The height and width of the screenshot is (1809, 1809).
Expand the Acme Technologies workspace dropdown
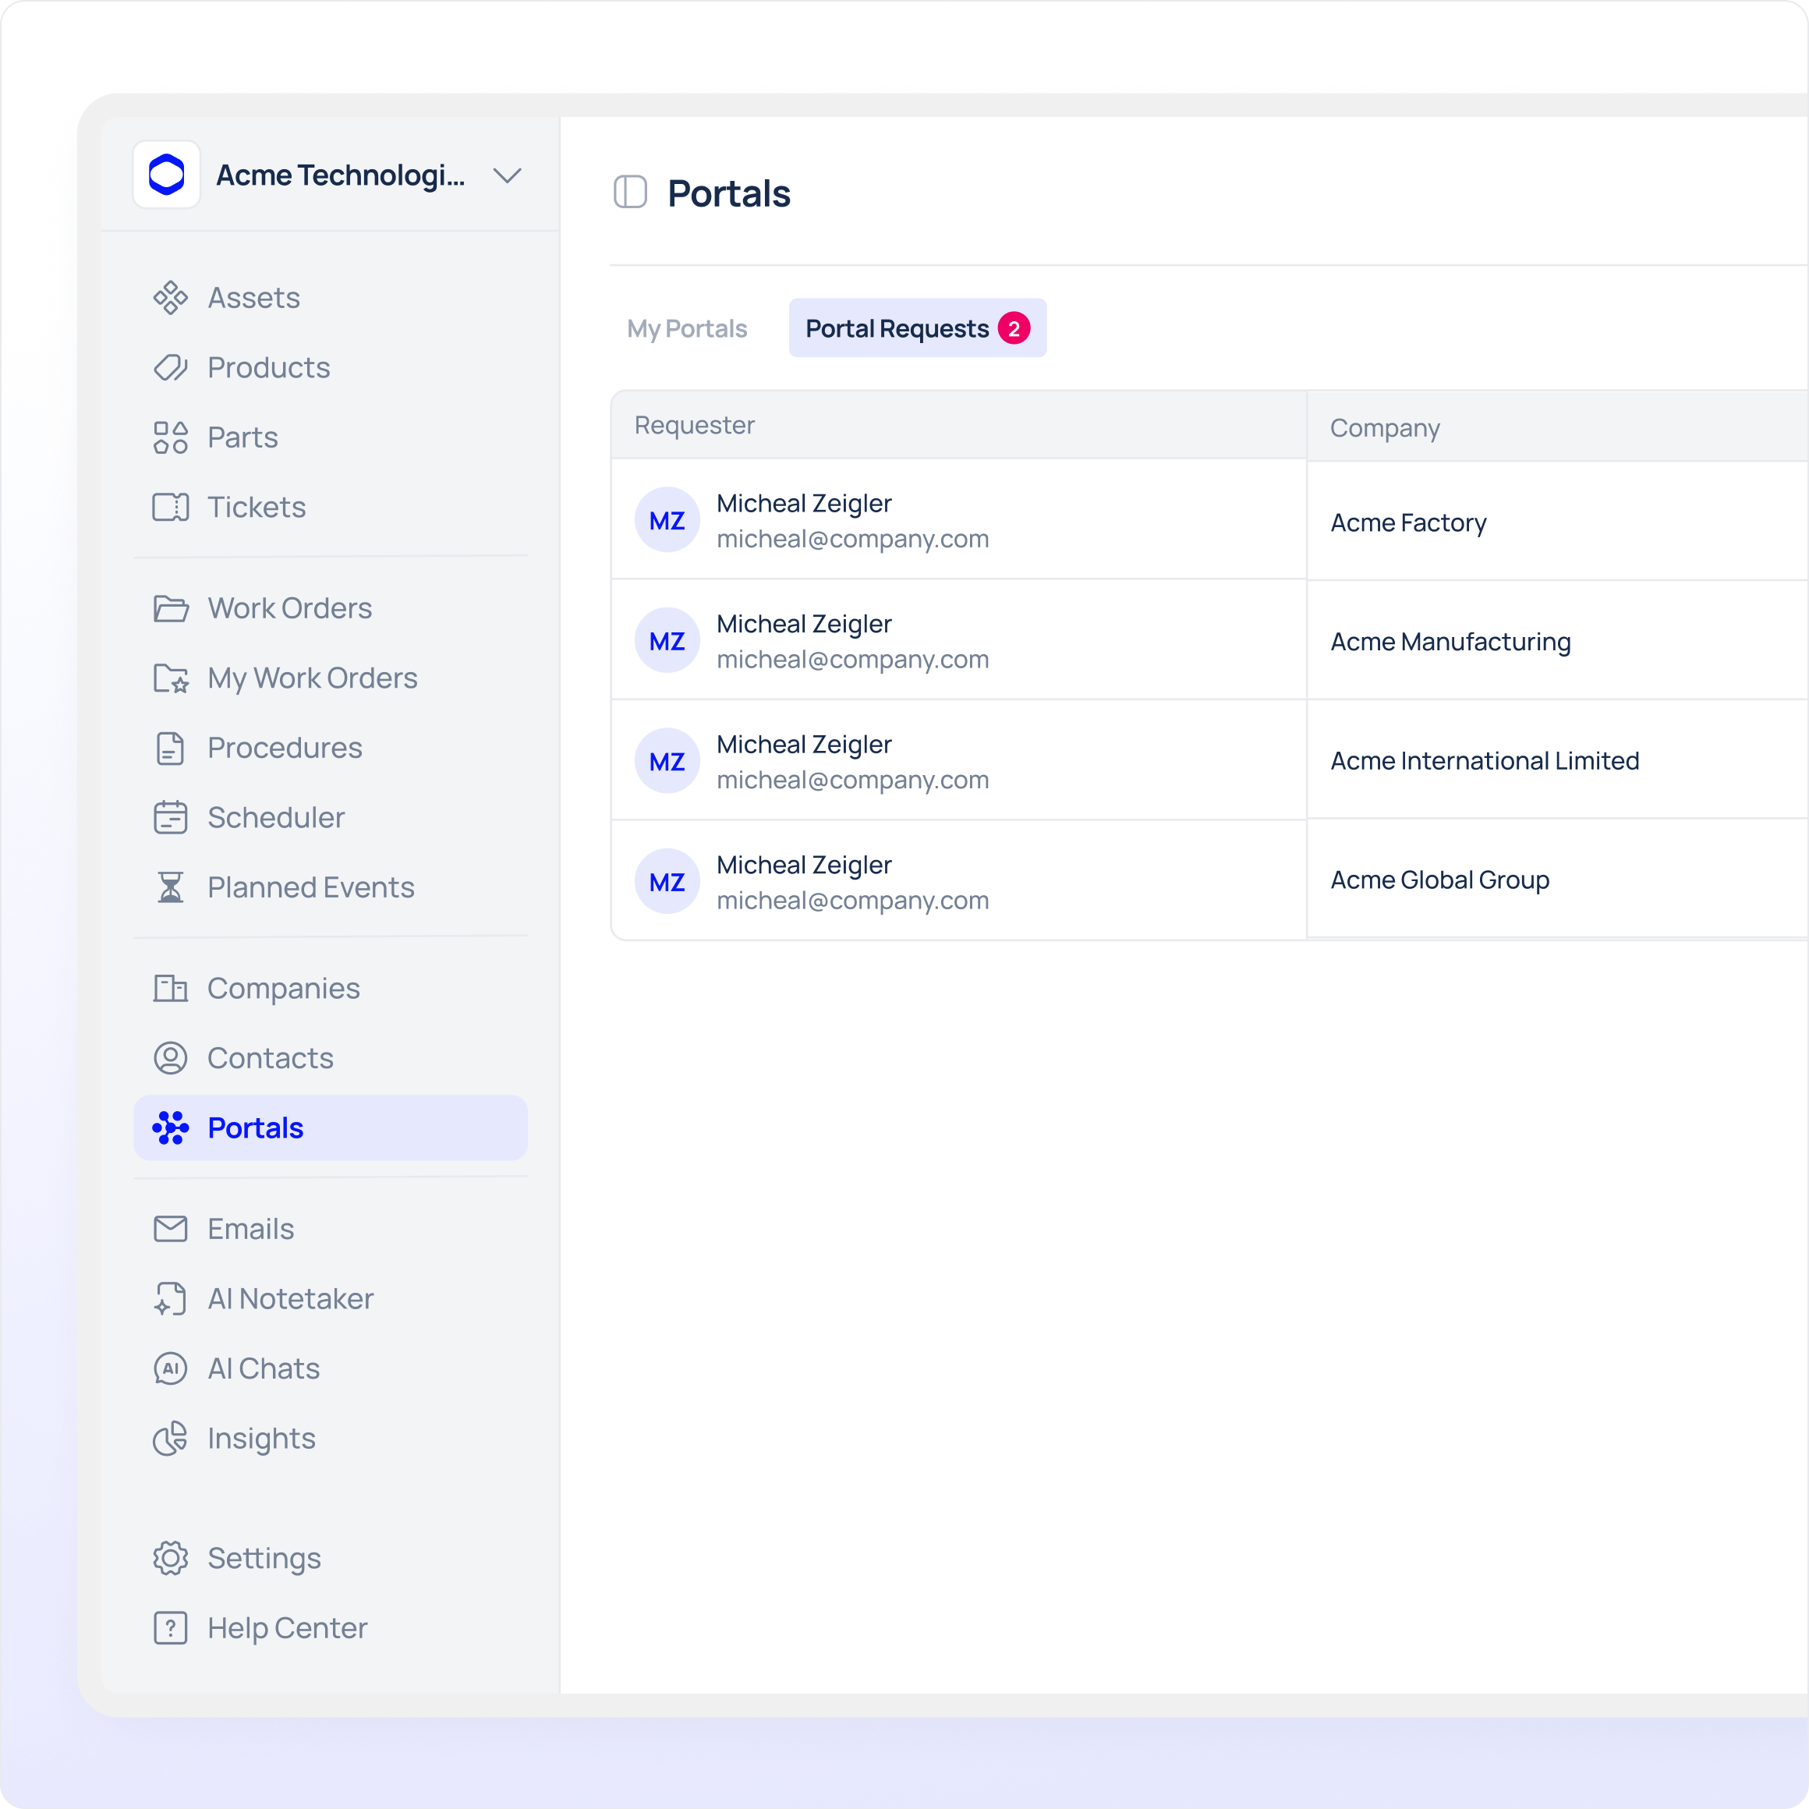[507, 176]
